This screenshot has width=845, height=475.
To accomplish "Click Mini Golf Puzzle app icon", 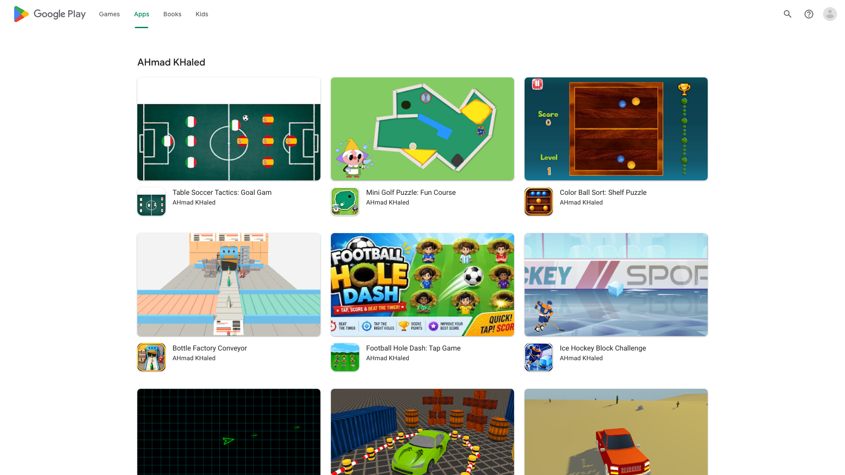I will click(345, 201).
